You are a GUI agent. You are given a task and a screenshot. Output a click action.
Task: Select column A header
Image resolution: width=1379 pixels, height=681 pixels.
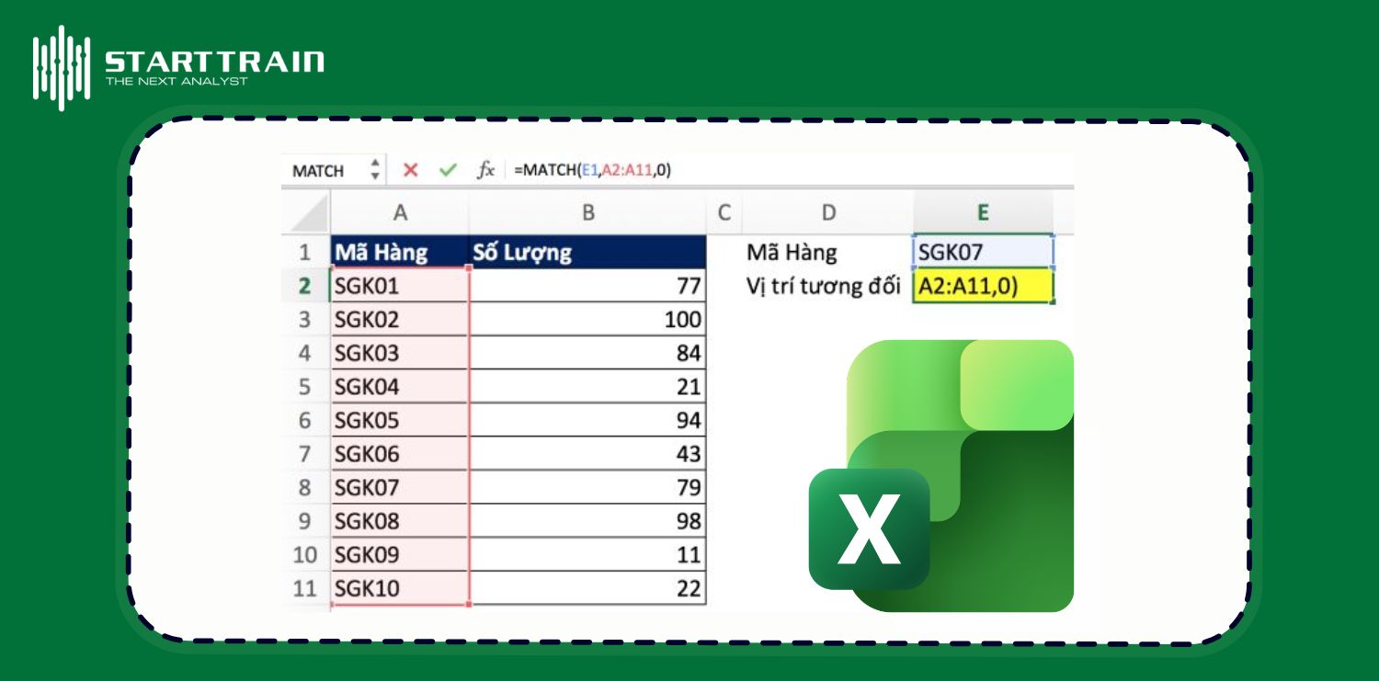tap(401, 212)
